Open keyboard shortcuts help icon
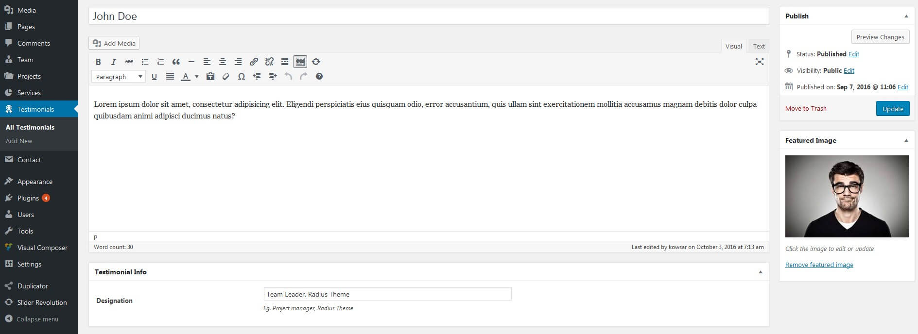The width and height of the screenshot is (918, 334). (319, 76)
